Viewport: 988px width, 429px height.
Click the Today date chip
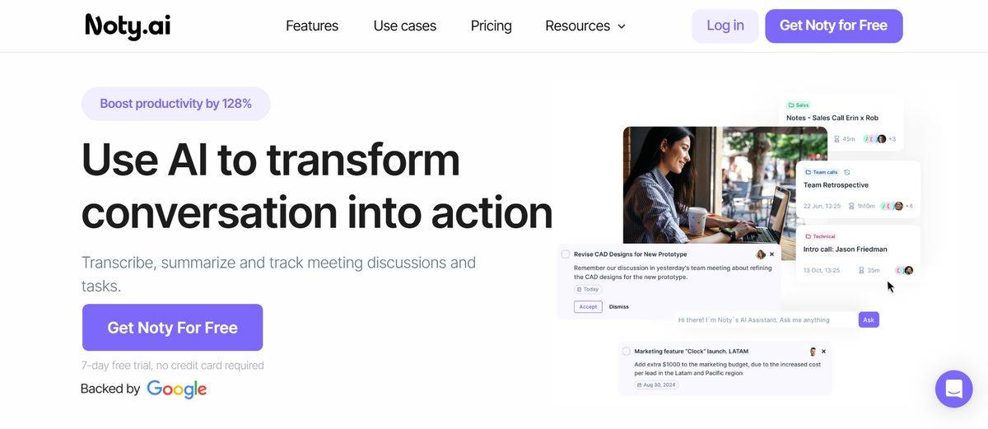[588, 290]
